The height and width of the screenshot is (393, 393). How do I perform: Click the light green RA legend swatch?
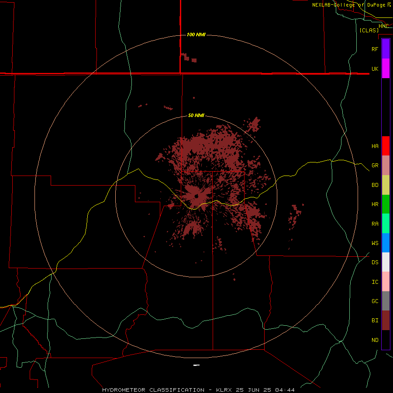(x=386, y=224)
